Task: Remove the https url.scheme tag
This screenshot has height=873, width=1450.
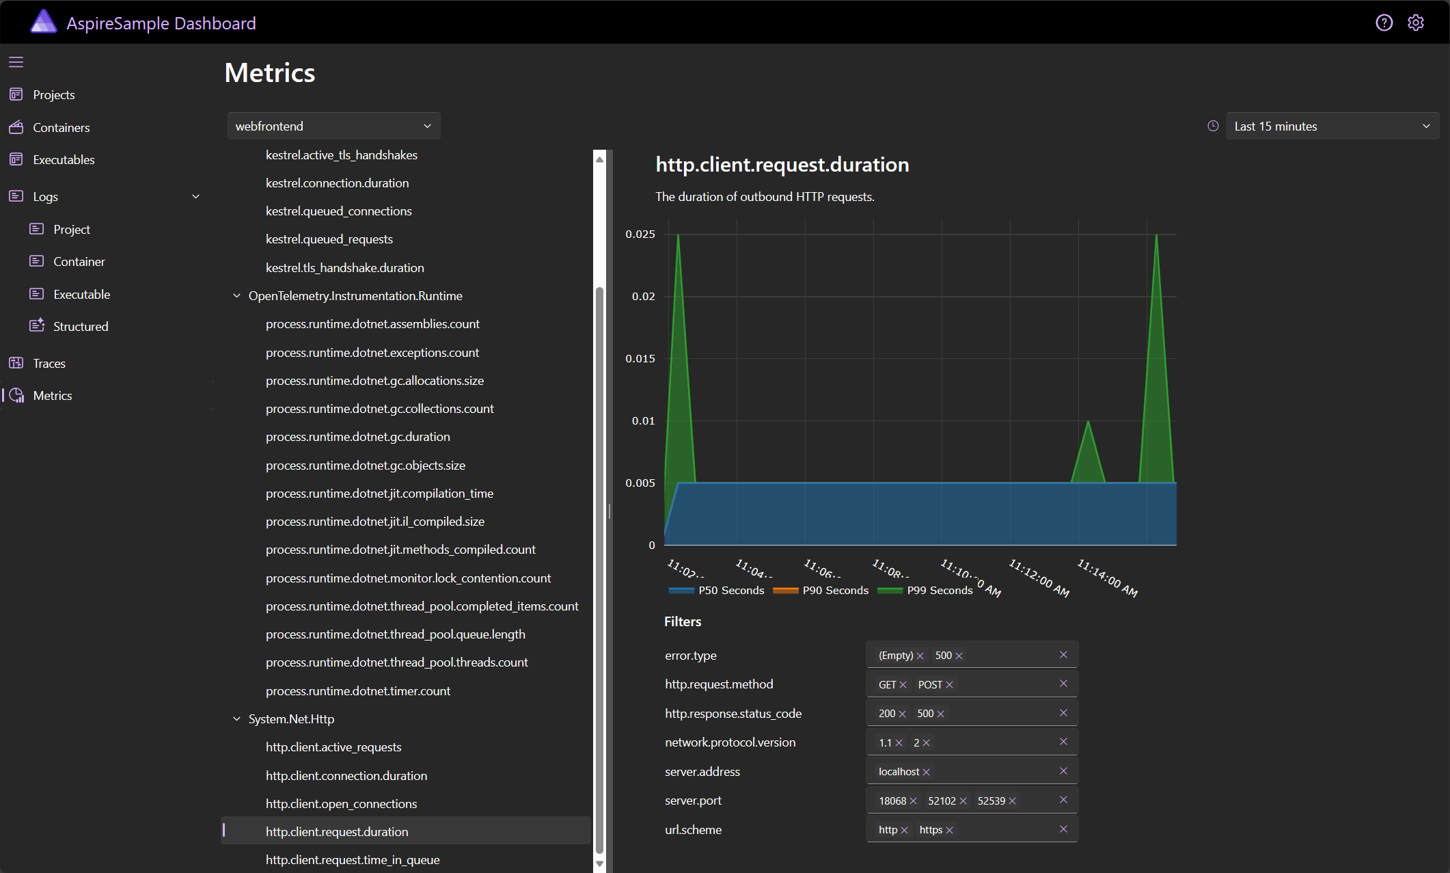Action: pos(949,830)
